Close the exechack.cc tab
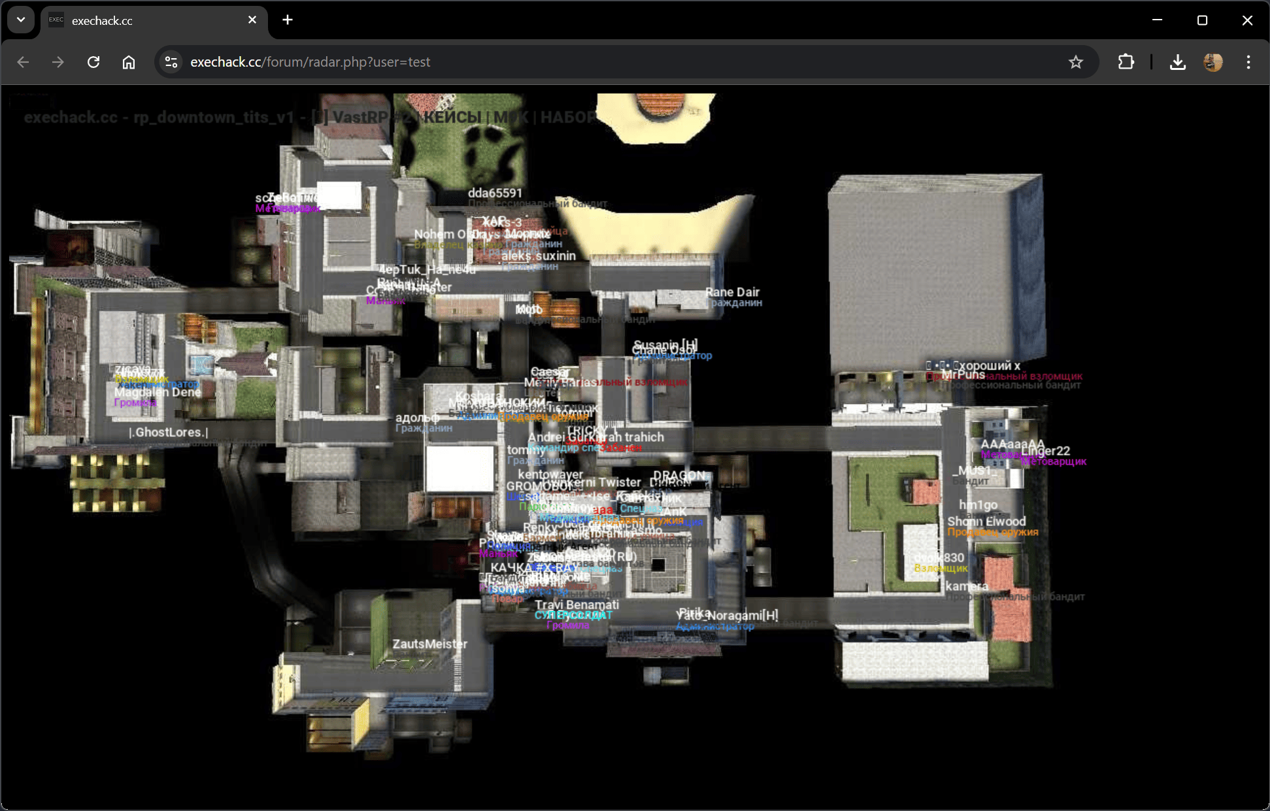This screenshot has width=1270, height=811. tap(252, 20)
